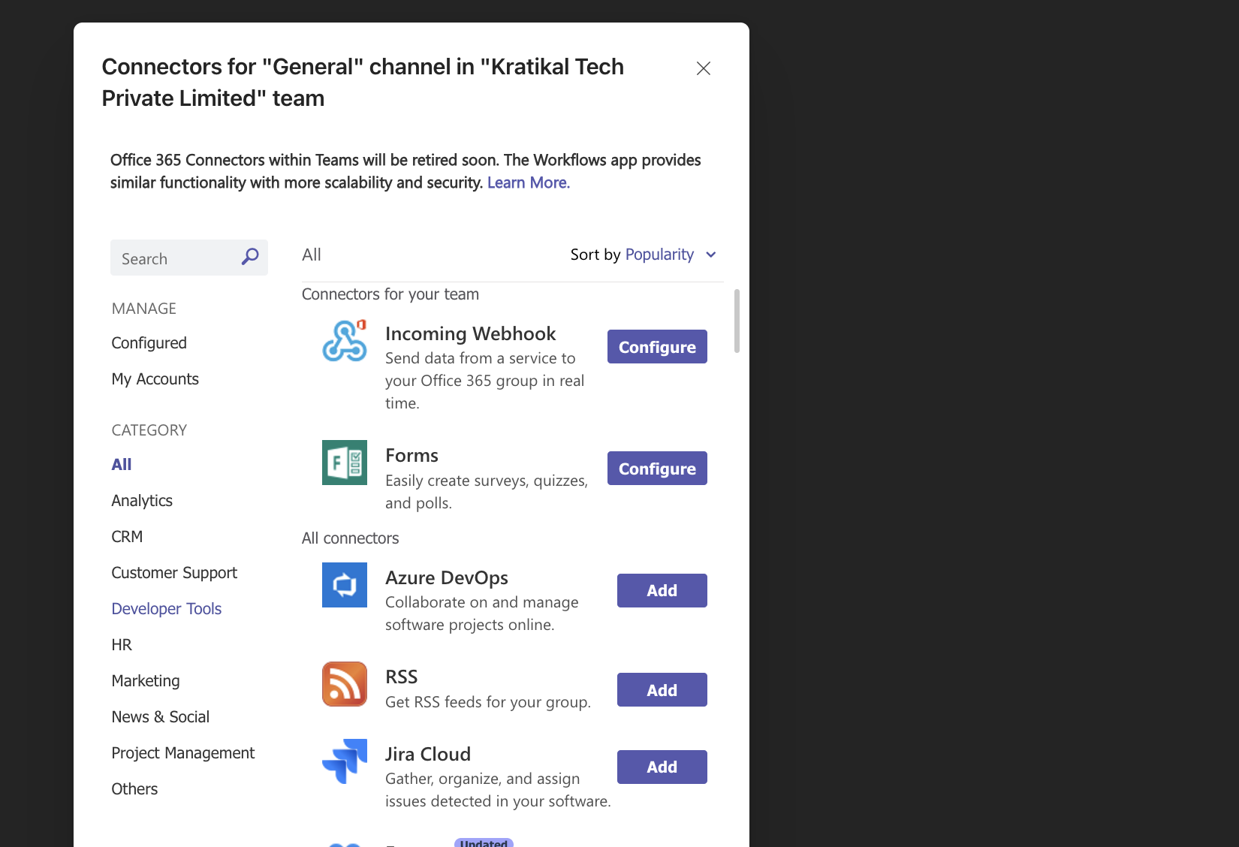Add the Jira Cloud connector

[662, 767]
